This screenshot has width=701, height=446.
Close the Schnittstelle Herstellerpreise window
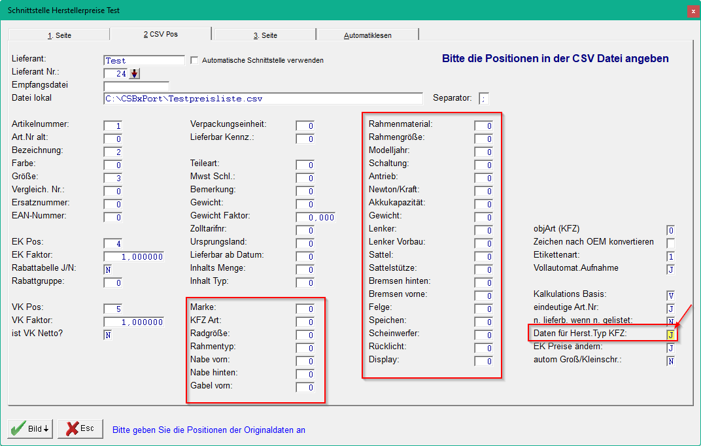[693, 11]
